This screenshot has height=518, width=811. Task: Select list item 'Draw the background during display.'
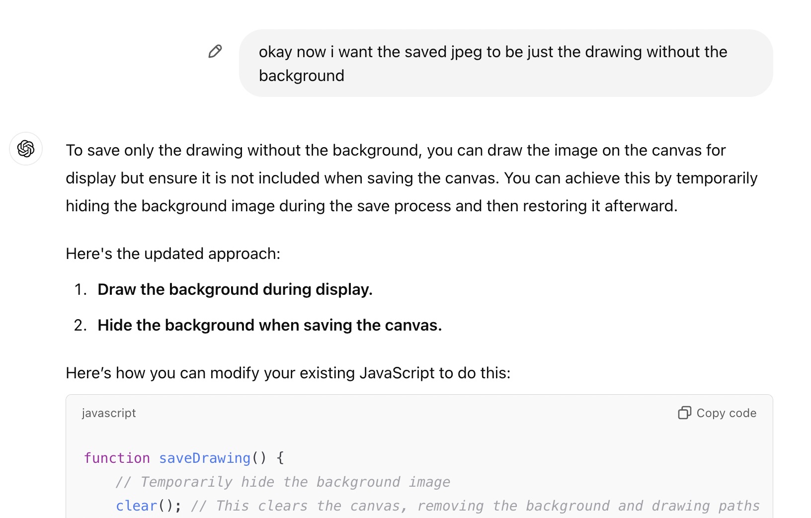click(x=235, y=289)
